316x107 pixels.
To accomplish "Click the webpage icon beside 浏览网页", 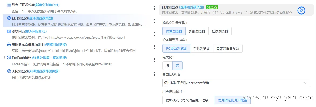I will click(9, 31).
